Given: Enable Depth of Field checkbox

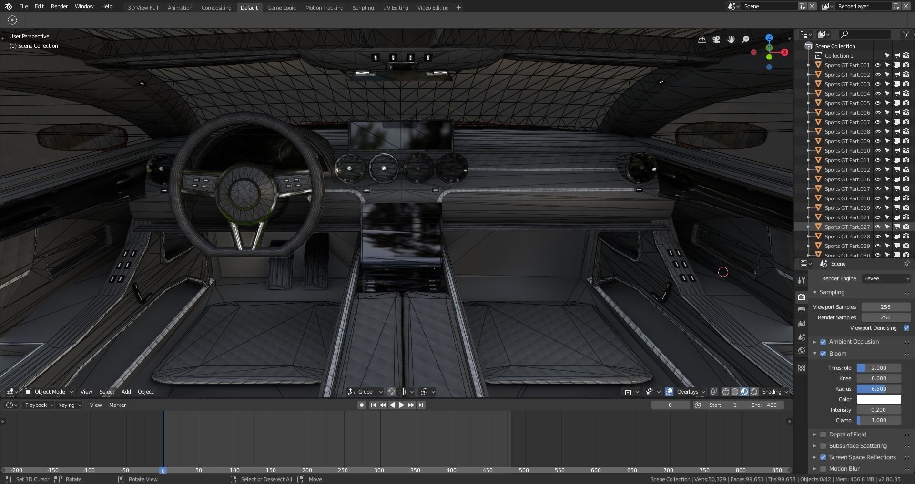Looking at the screenshot, I should coord(823,435).
